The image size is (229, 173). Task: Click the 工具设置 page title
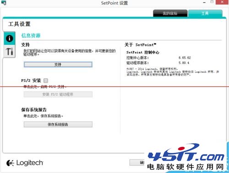tap(19, 24)
